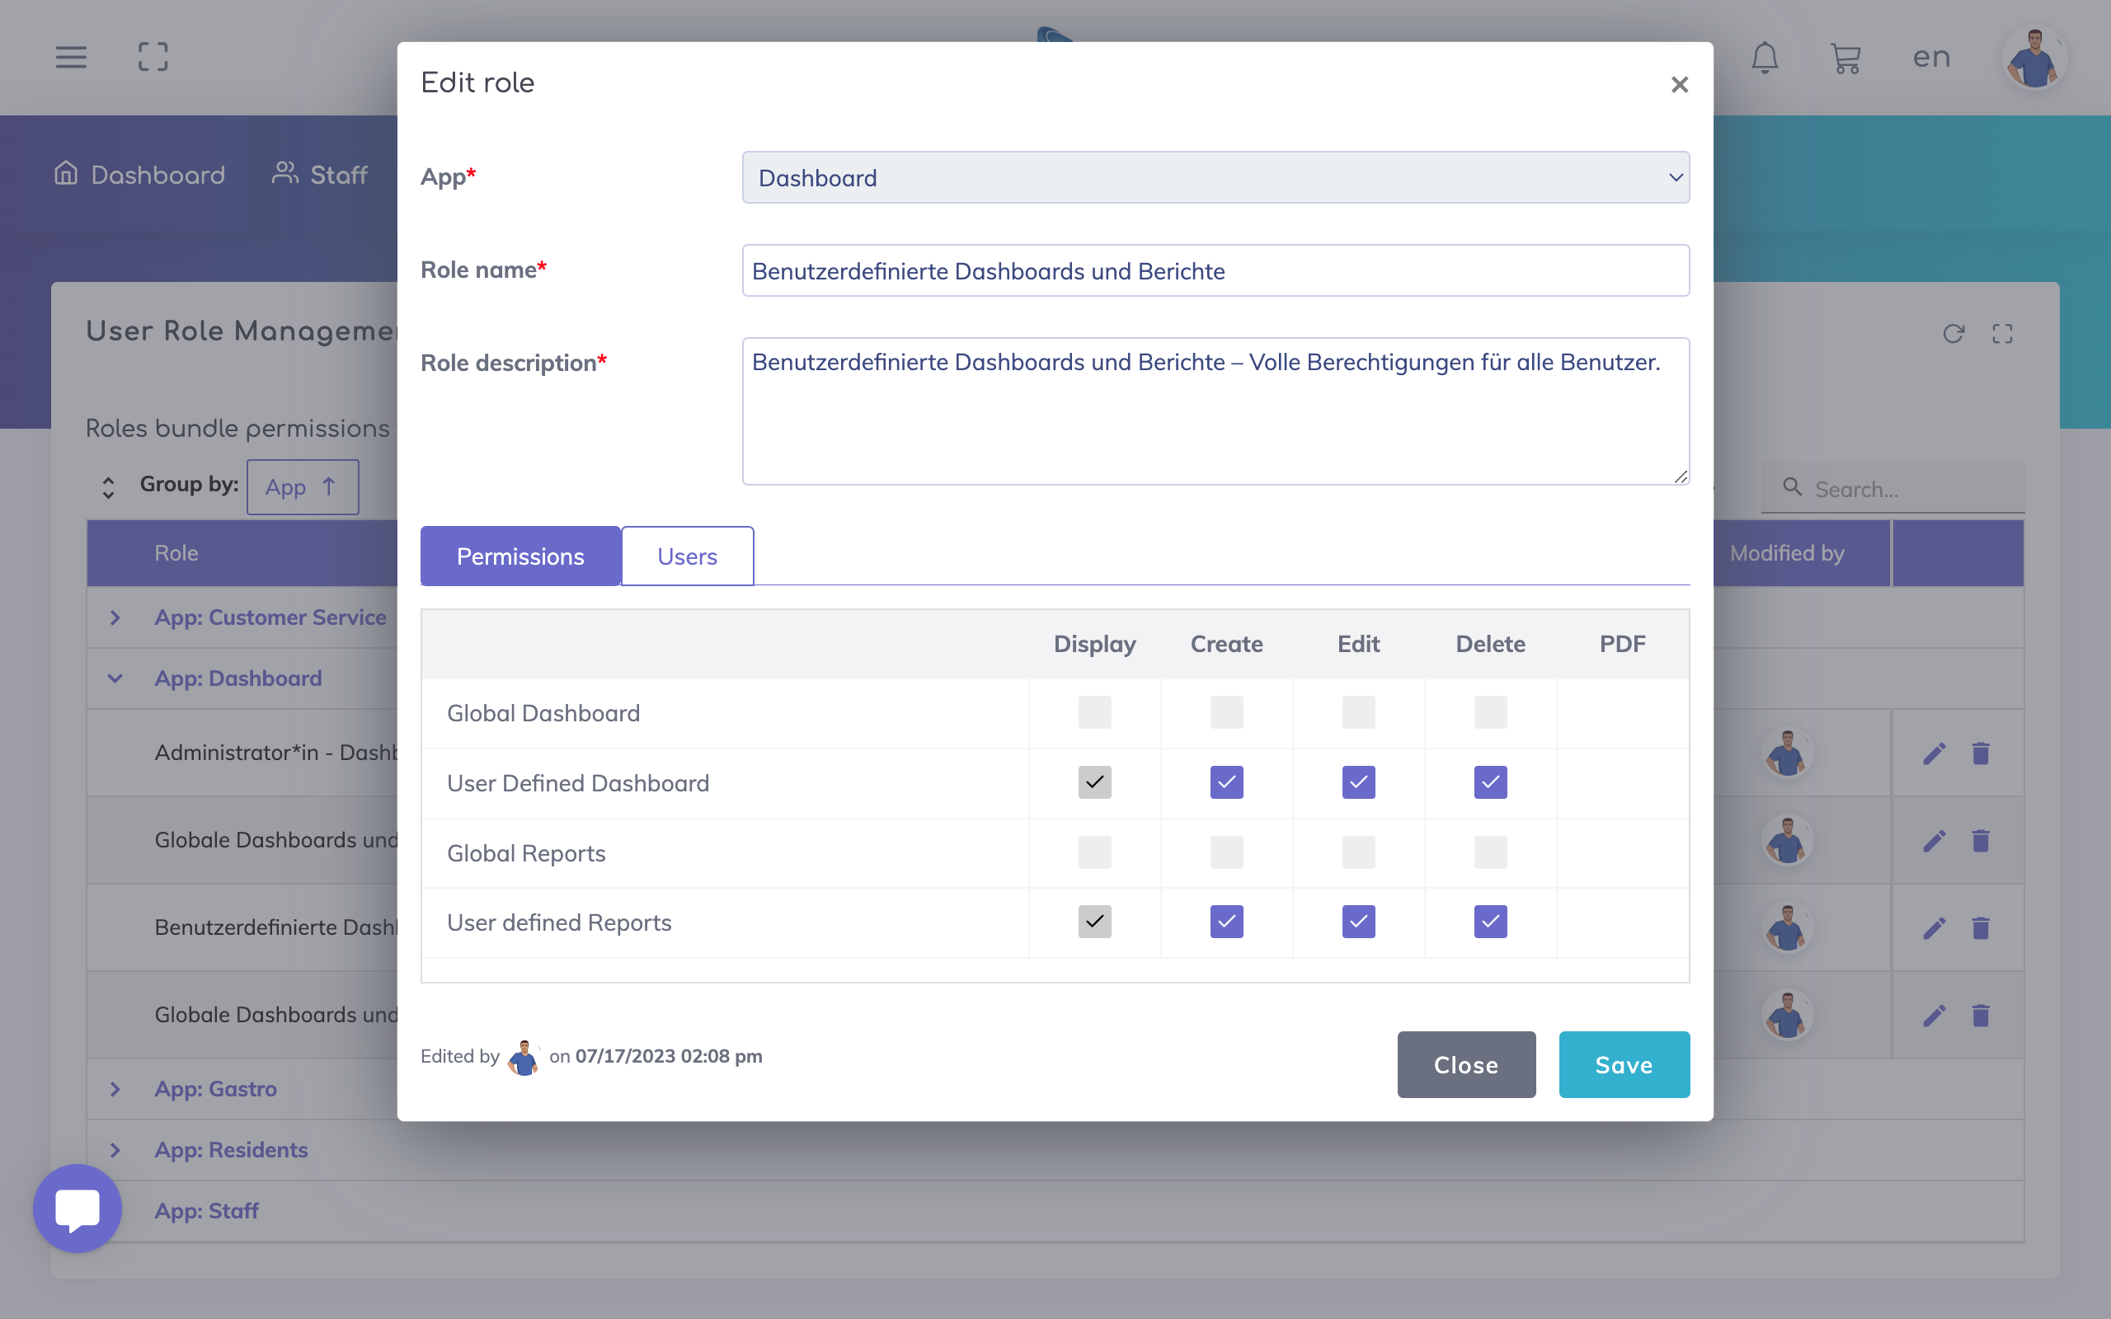2111x1319 pixels.
Task: Open the App dropdown showing Dashboard
Action: click(x=1215, y=178)
